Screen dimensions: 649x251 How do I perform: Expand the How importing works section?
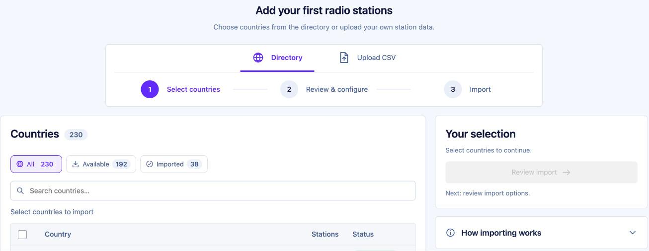tap(541, 233)
